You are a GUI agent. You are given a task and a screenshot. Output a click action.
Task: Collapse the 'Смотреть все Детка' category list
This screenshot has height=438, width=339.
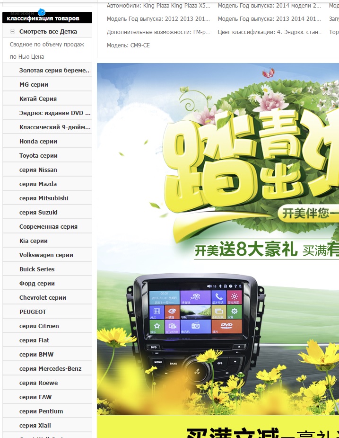click(13, 32)
